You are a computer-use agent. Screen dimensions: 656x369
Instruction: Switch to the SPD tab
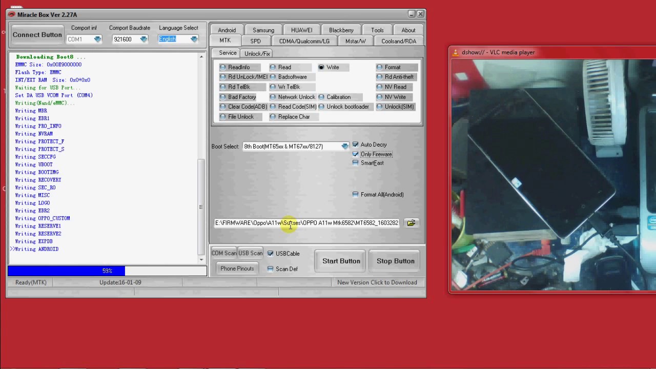point(255,41)
